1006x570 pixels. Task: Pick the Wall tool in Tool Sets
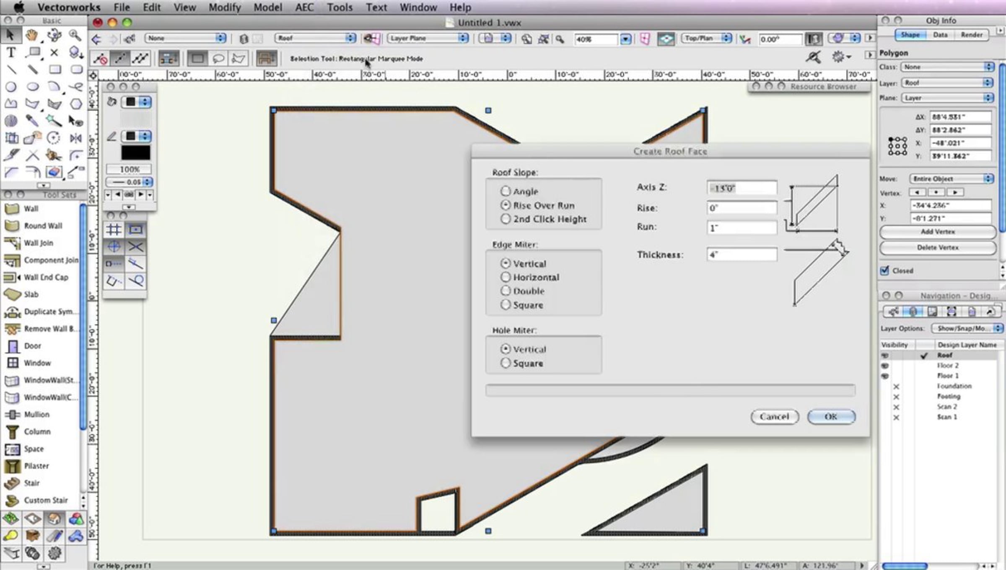pyautogui.click(x=31, y=209)
